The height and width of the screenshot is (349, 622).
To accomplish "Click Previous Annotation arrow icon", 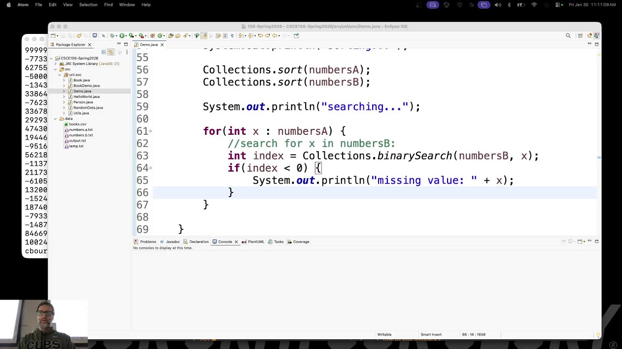I will click(x=251, y=35).
